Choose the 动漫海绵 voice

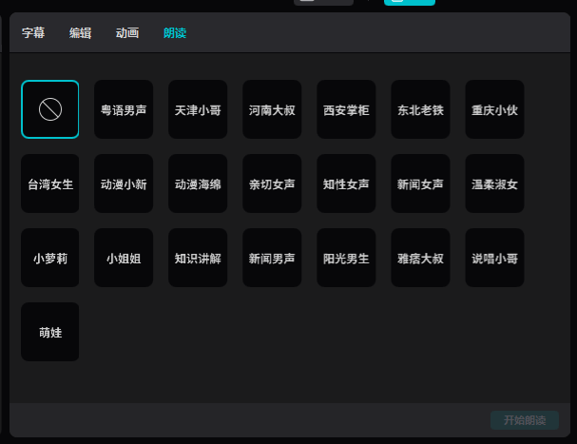(x=198, y=183)
